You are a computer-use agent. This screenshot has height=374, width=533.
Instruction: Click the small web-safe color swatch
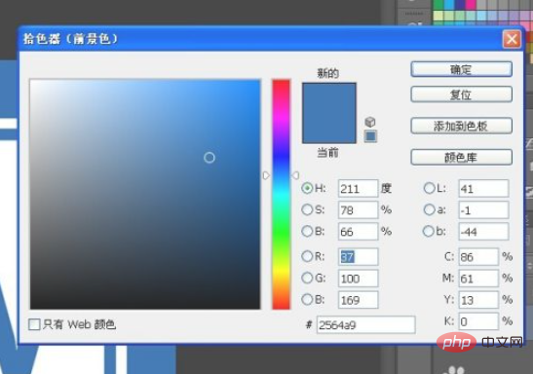pyautogui.click(x=370, y=136)
